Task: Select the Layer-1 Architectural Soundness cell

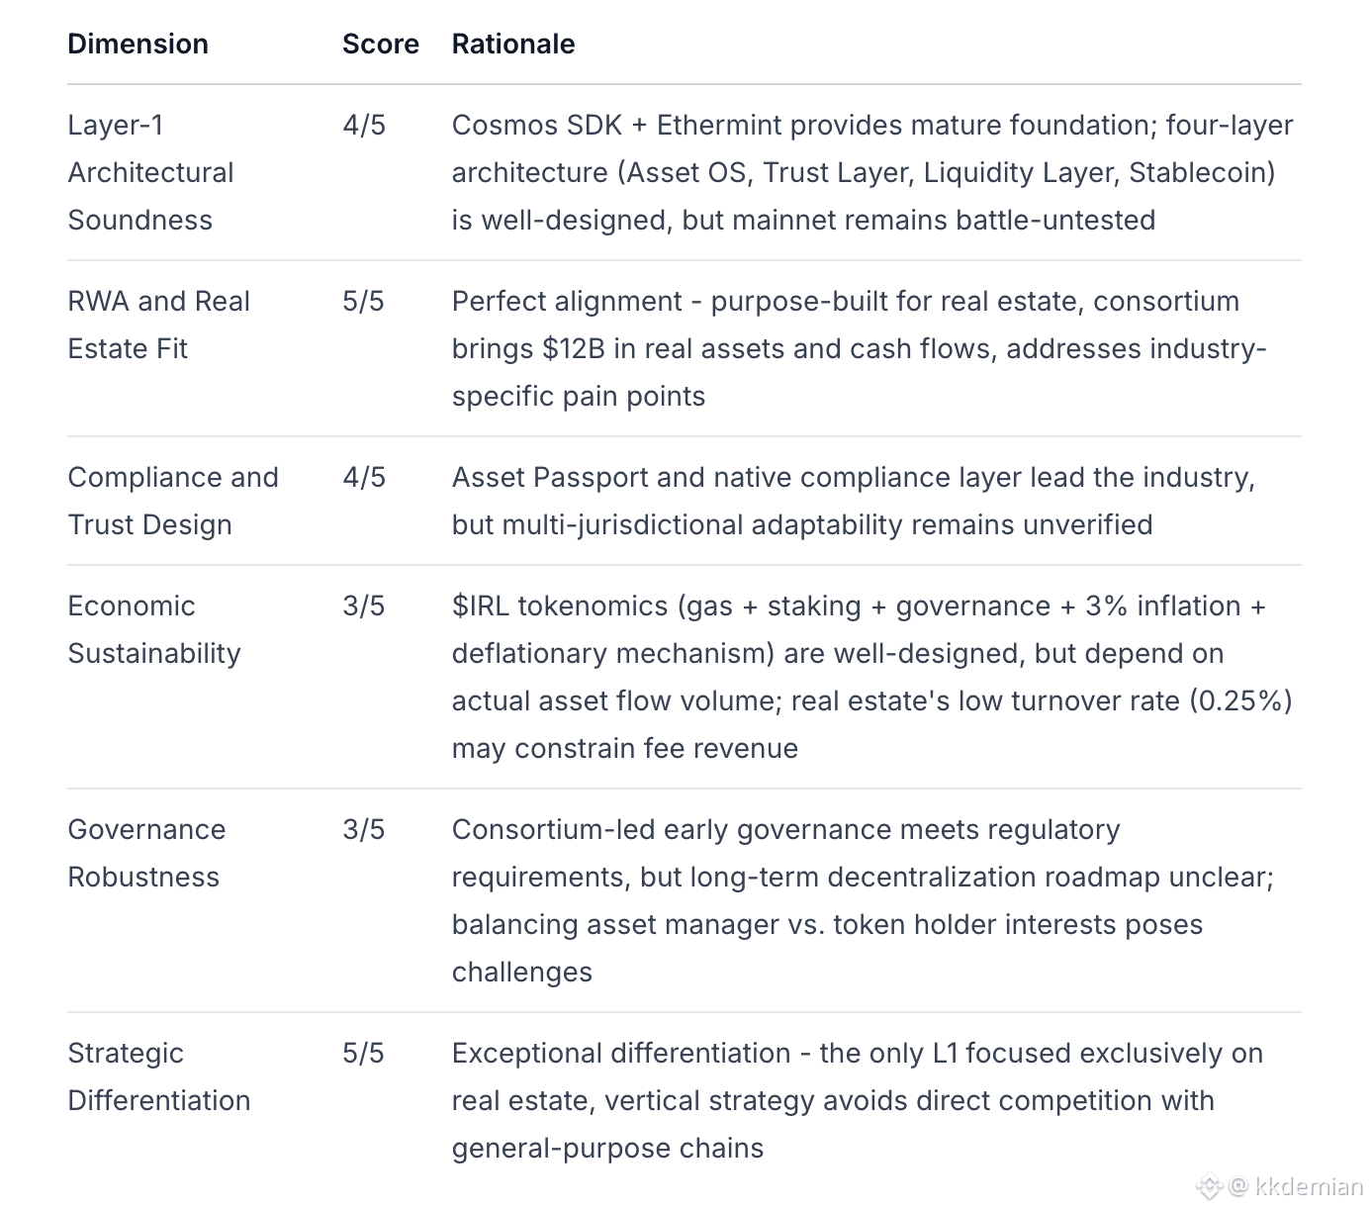Action: pyautogui.click(x=150, y=172)
